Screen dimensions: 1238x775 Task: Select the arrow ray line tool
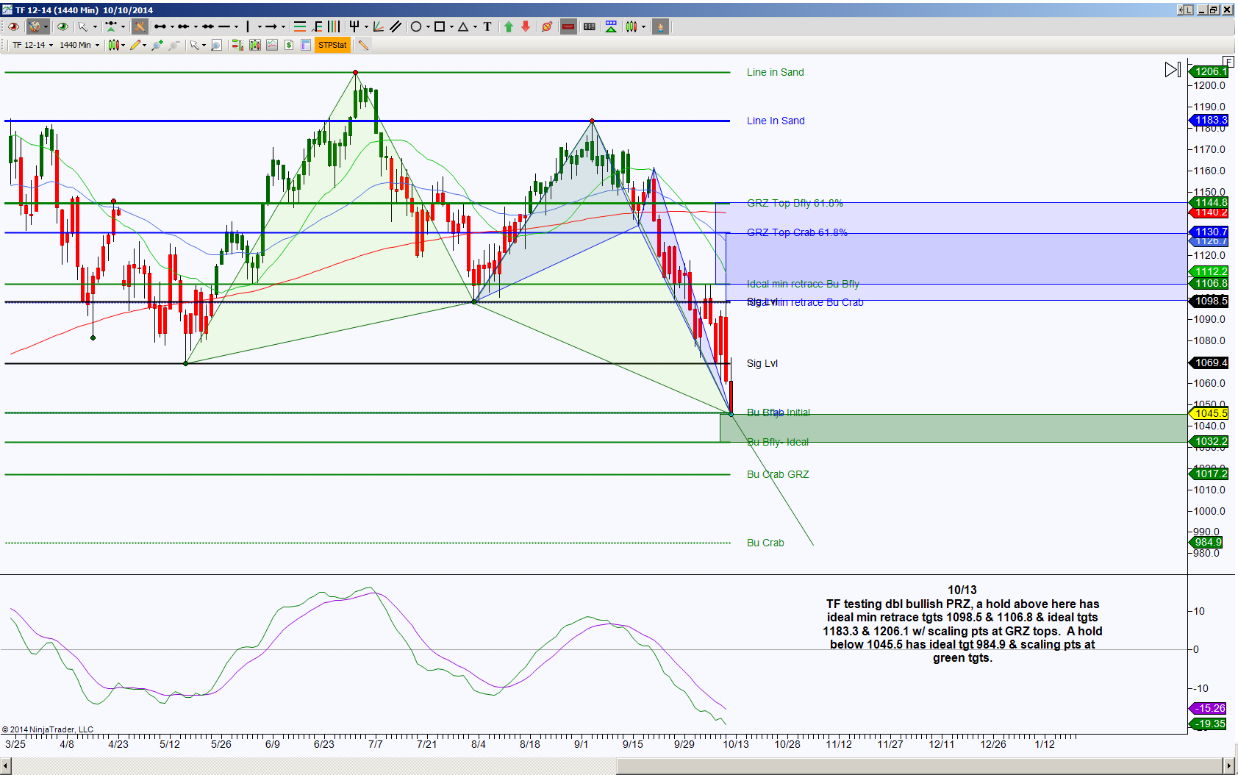pyautogui.click(x=271, y=26)
